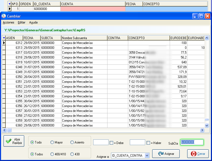The image size is (212, 161).
Task: Enable the = Haber checkbox
Action: tap(148, 143)
